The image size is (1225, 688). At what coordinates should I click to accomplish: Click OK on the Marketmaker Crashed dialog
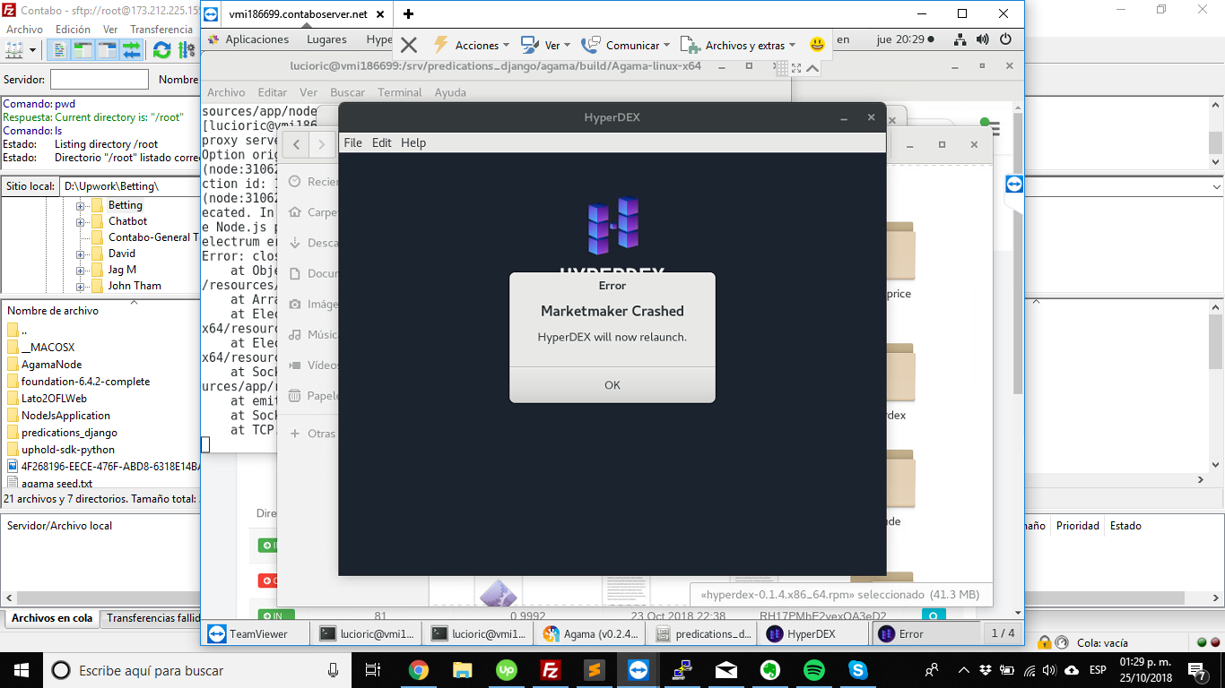612,384
